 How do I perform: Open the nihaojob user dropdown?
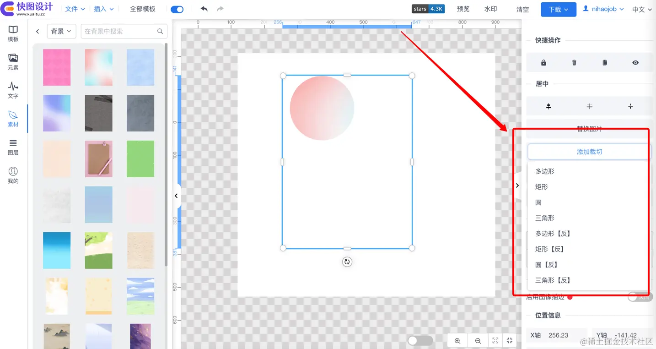tap(603, 9)
